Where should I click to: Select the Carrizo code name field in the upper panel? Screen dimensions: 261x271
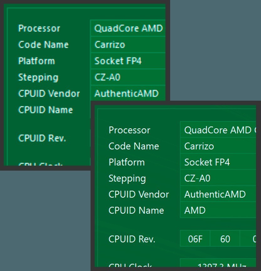pyautogui.click(x=128, y=45)
